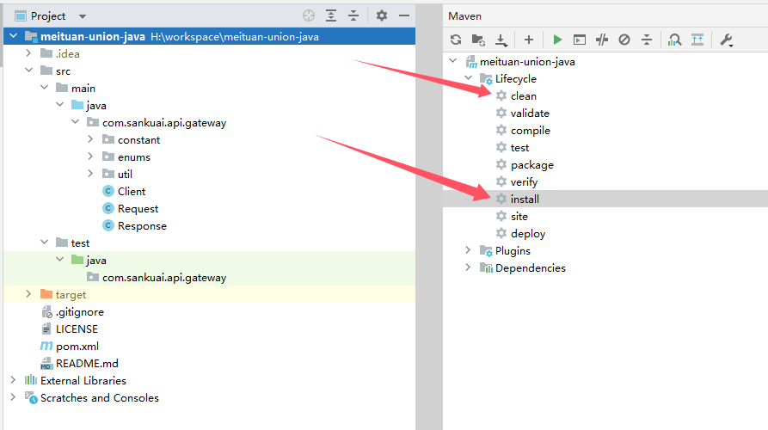768x430 pixels.
Task: Expand the Plugins node in Maven
Action: (469, 250)
